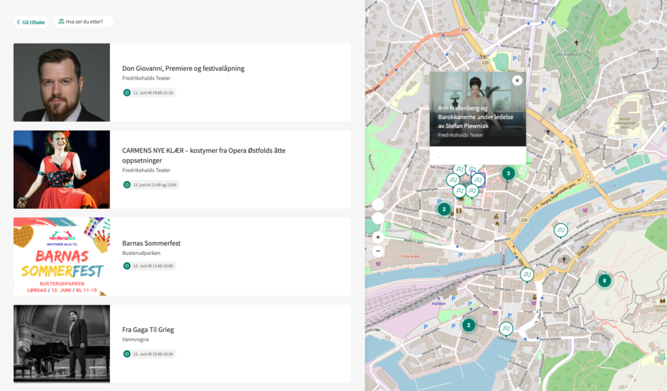Open the Barnas Sommerfest event title
This screenshot has height=391, width=667.
[151, 243]
